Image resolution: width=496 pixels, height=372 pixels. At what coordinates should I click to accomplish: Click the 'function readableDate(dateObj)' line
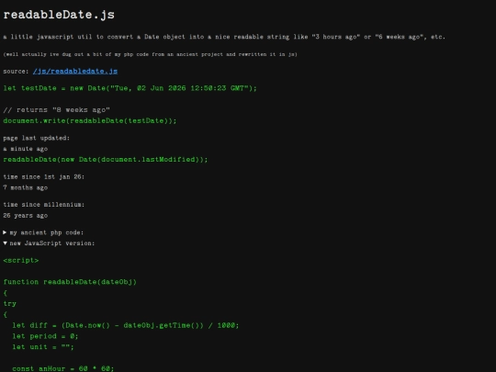pyautogui.click(x=70, y=282)
